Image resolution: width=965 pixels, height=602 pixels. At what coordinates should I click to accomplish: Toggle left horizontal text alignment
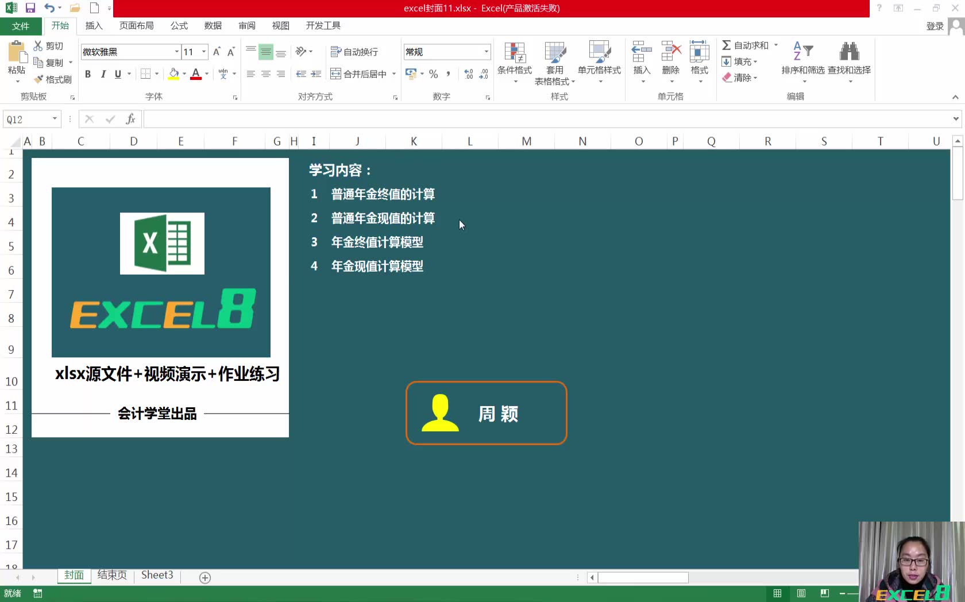click(251, 74)
